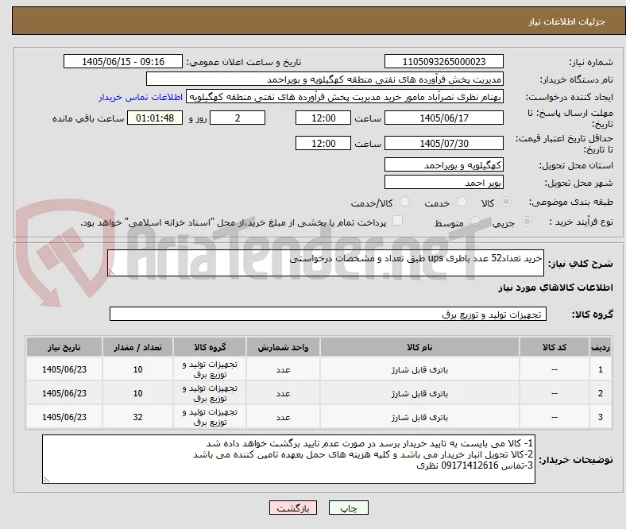
Task: Click item name in row 2
Action: click(419, 394)
